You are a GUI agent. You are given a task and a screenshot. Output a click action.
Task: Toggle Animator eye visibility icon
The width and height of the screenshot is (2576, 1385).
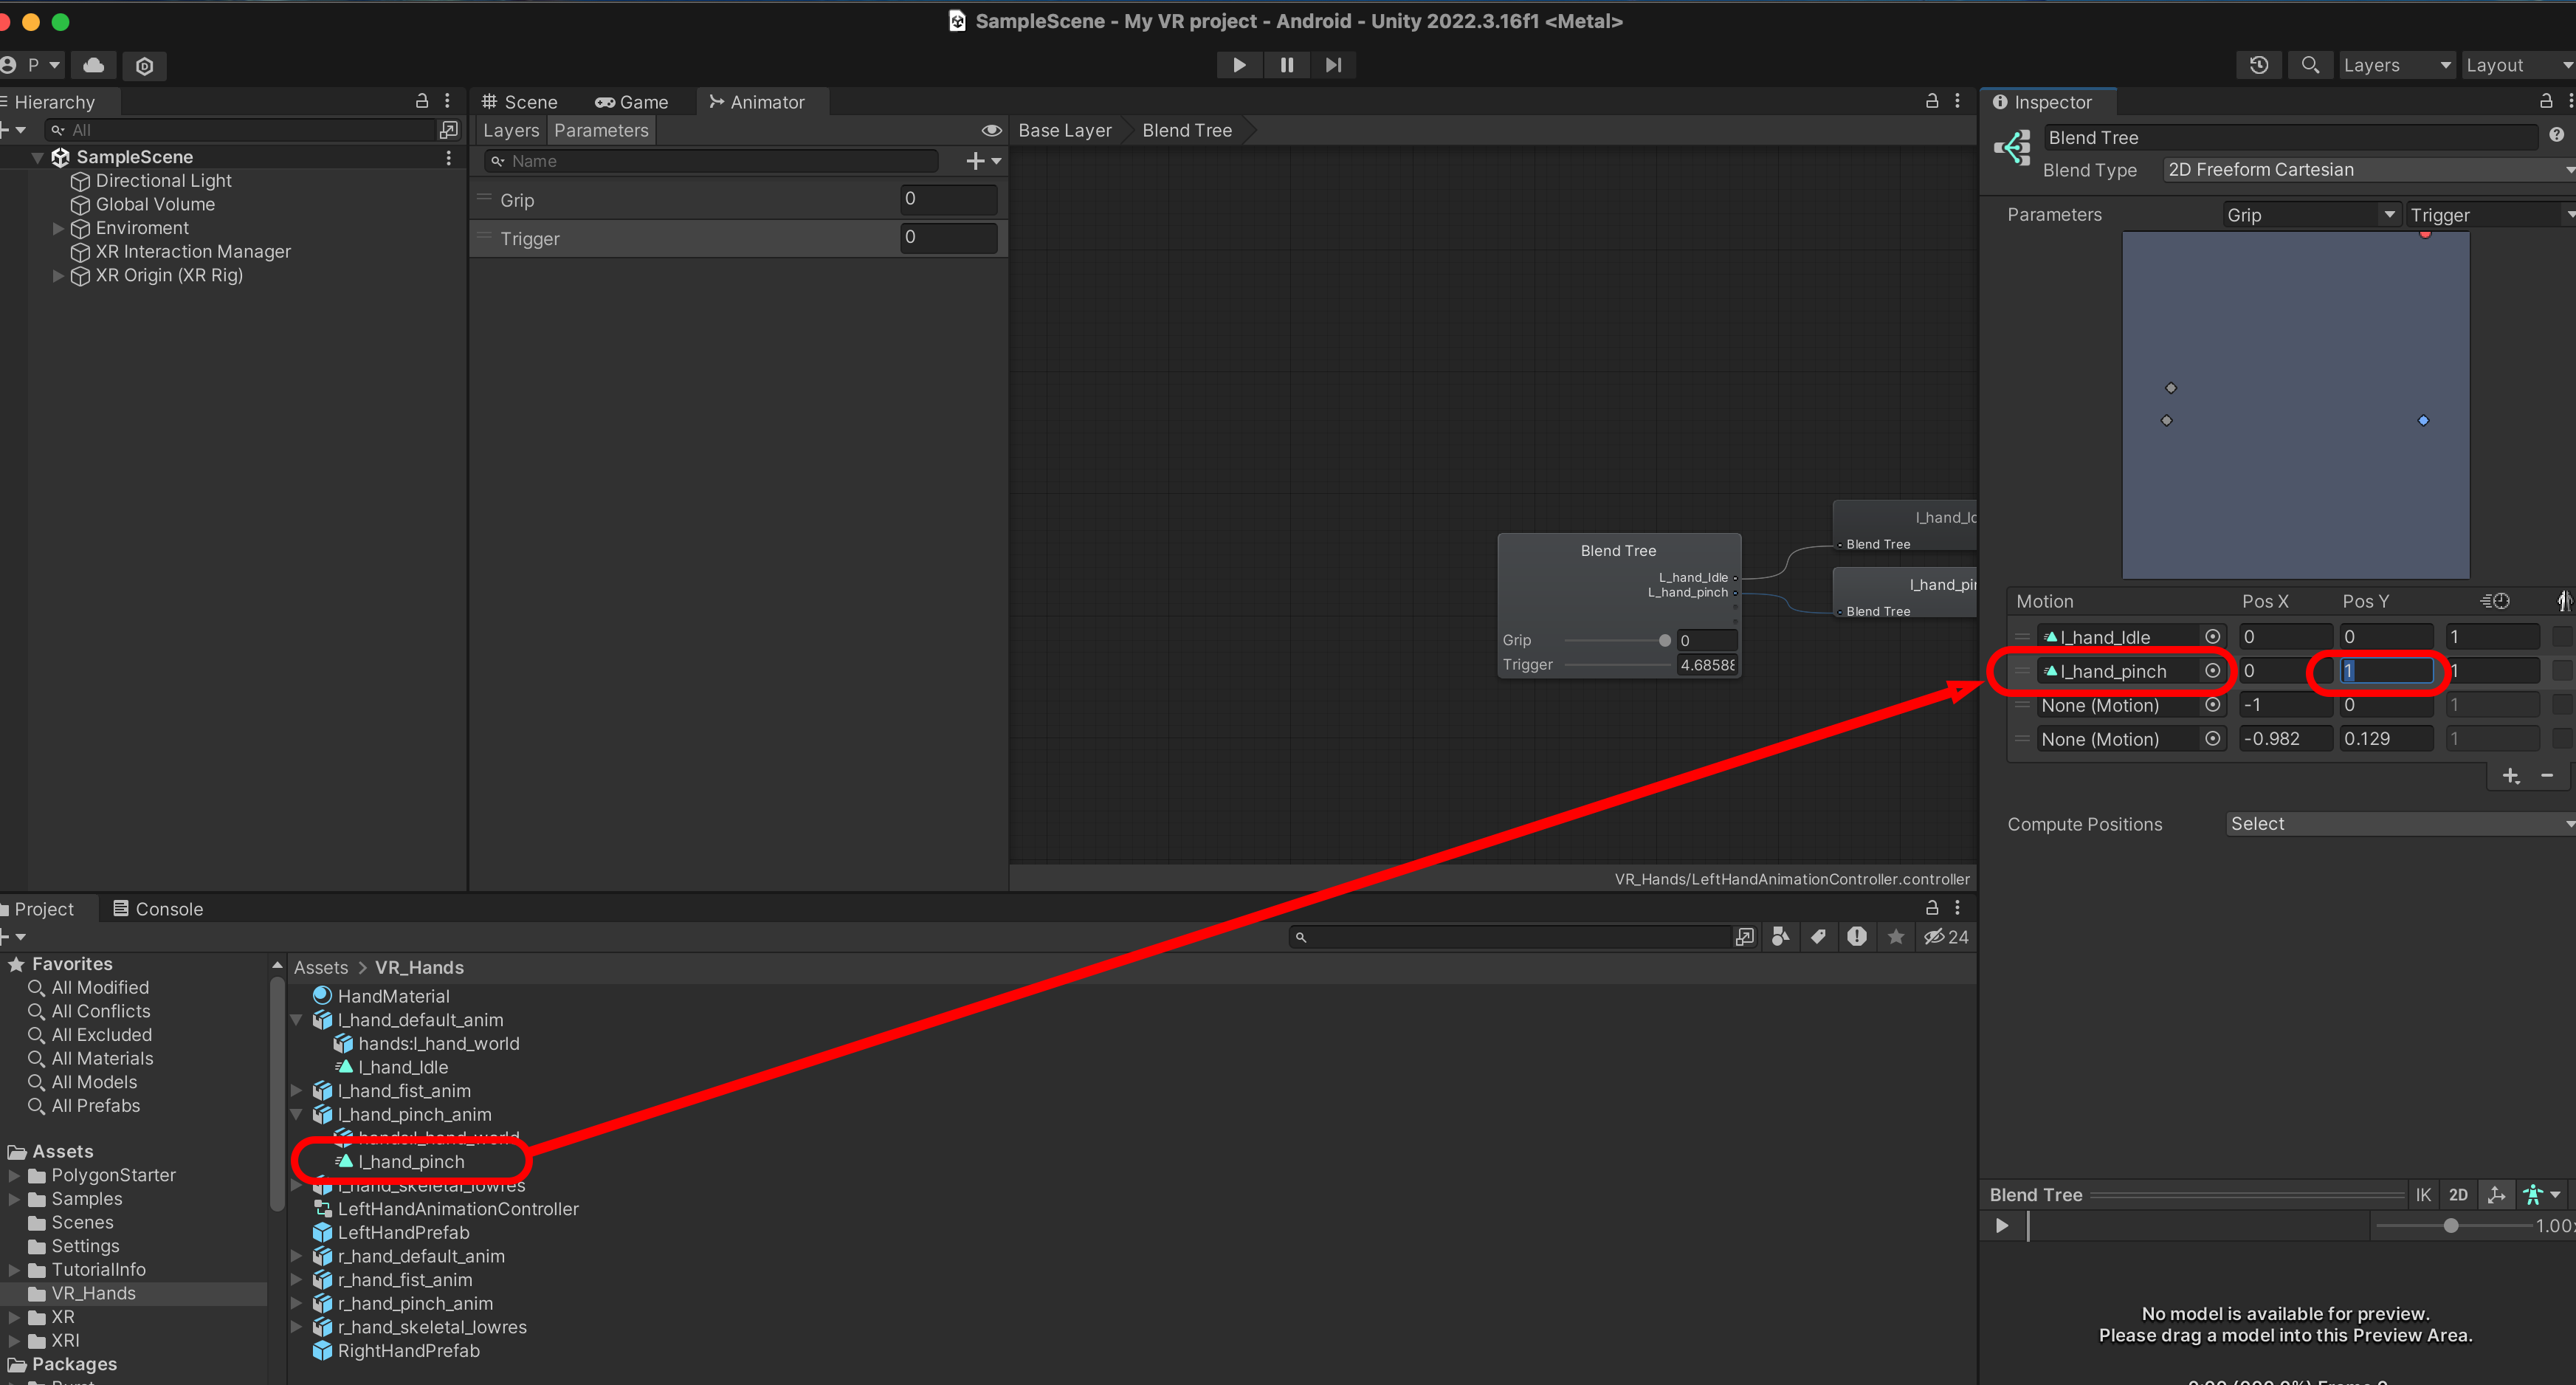point(991,131)
